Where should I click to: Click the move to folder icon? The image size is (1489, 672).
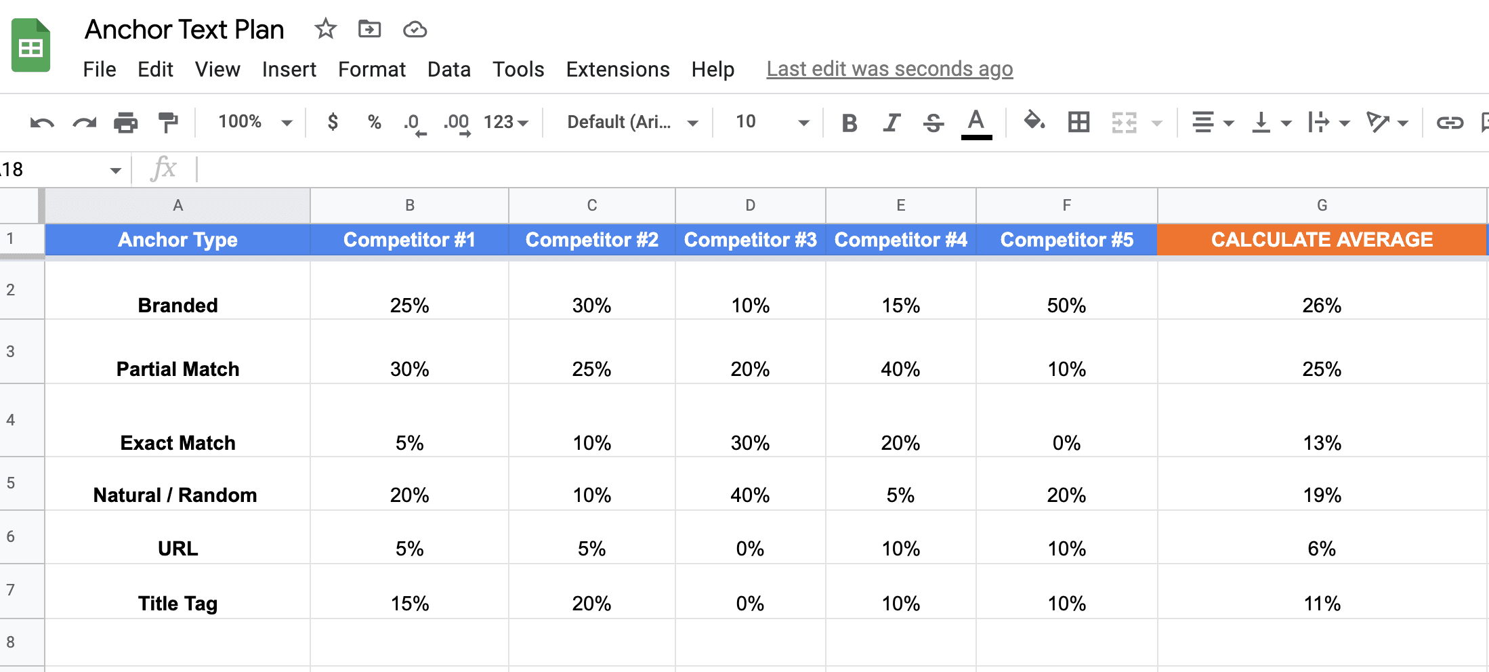click(369, 29)
